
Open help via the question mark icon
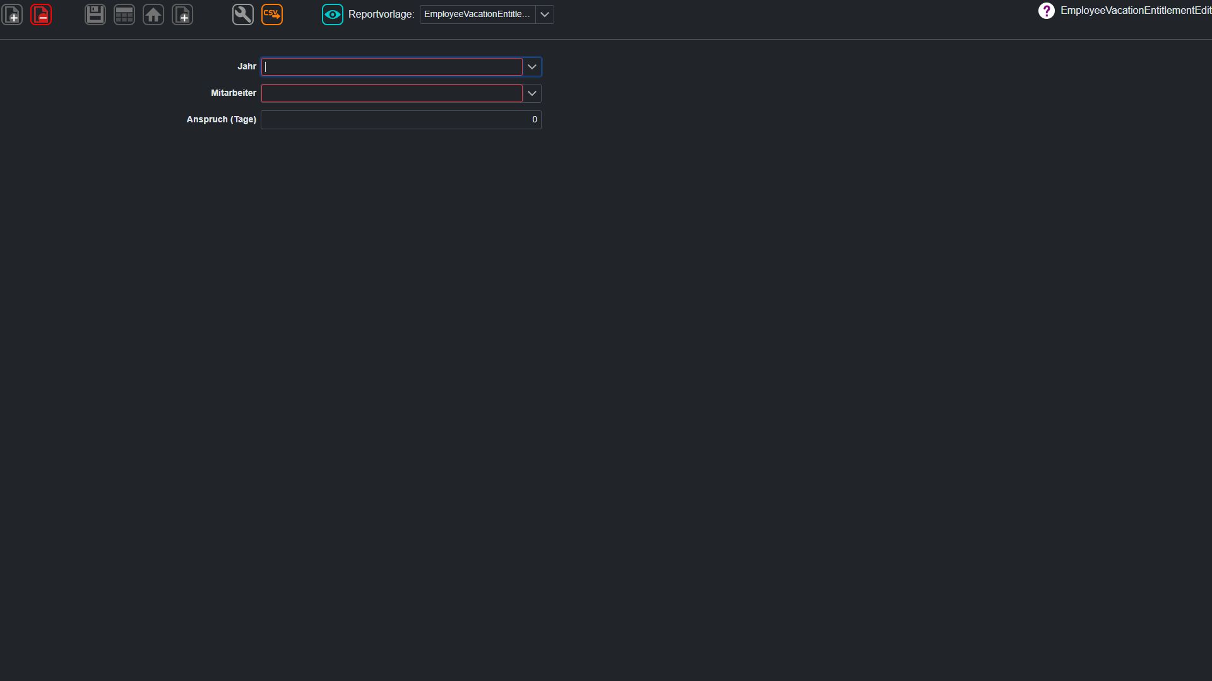1047,11
